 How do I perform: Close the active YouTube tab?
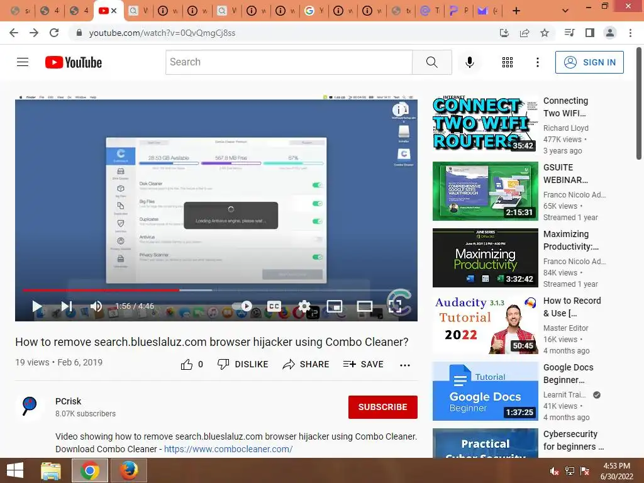[x=114, y=11]
